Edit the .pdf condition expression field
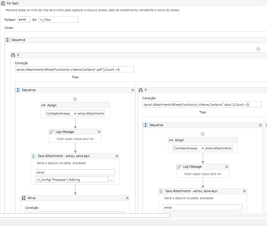This screenshot has height=226, width=267. pyautogui.click(x=74, y=70)
